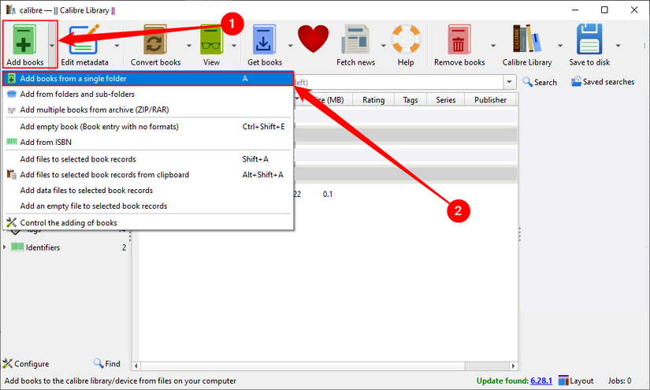Open the Calibre Library dropdown arrow
Viewport: 650px width, 390px height.
click(560, 45)
